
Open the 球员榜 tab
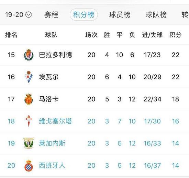point(120,15)
